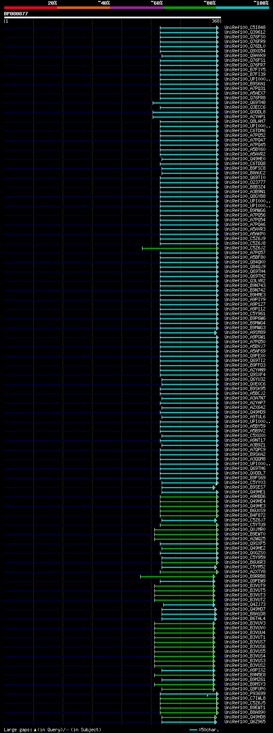The width and height of the screenshot is (273, 733).
Task: Select the UniRef100_B6TAL4 label
Action: (245, 619)
